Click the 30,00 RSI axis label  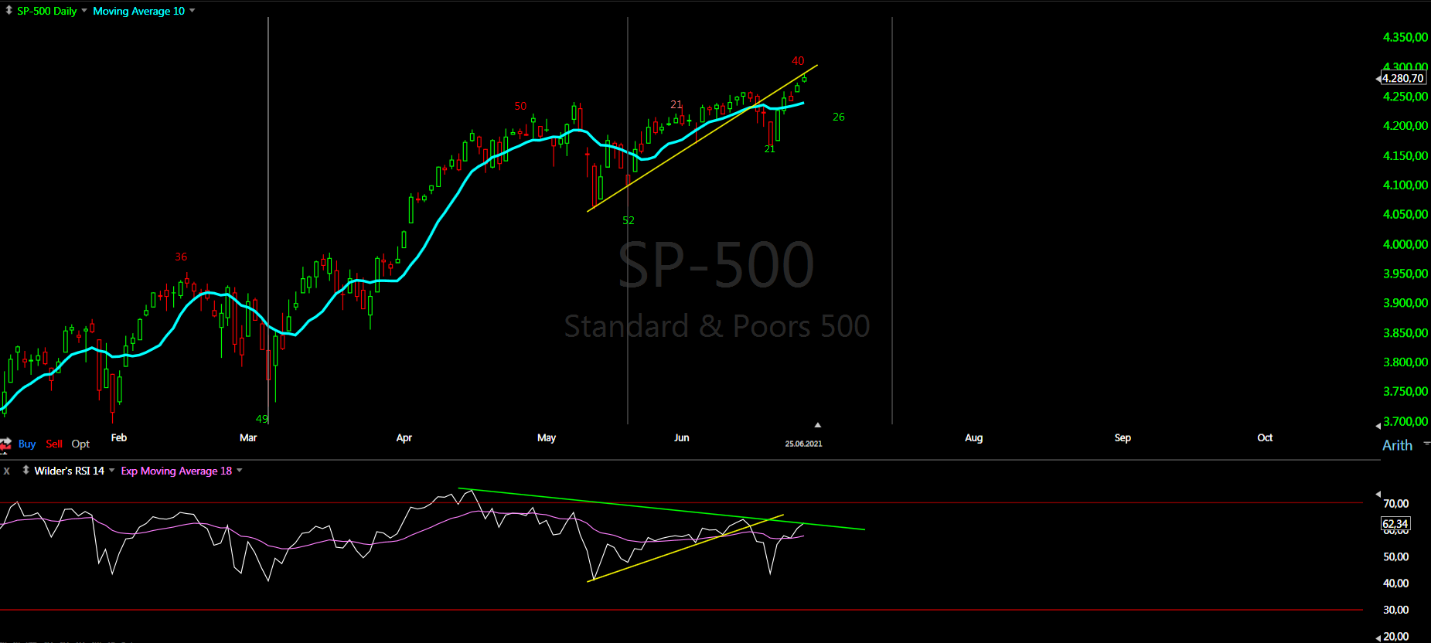tap(1395, 611)
